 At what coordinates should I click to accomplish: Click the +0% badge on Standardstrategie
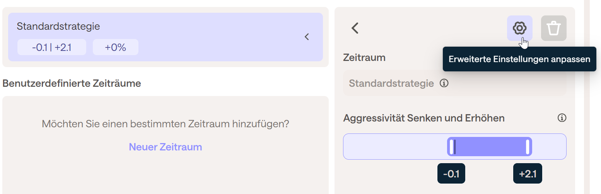tap(115, 47)
